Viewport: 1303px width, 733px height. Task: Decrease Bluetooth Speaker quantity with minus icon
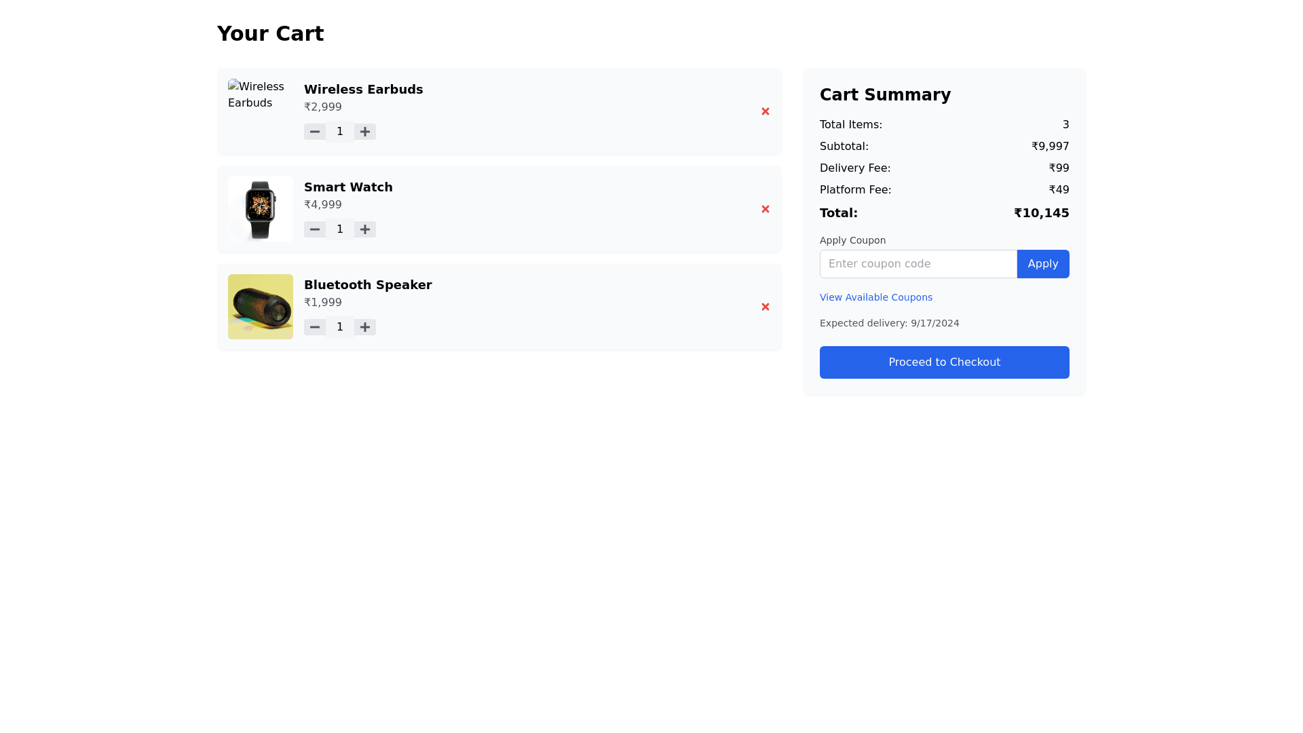pos(314,327)
